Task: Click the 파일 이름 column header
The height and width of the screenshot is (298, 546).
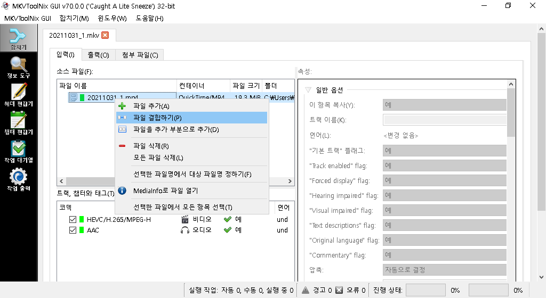Action: (x=117, y=86)
